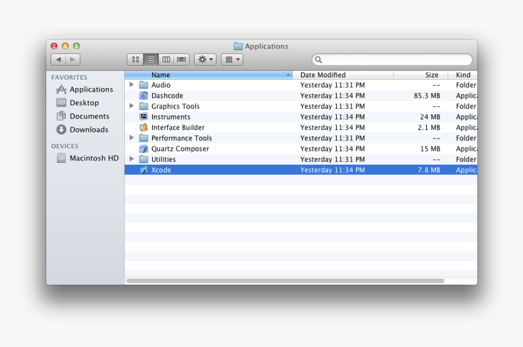Select the Utilities folder icon
The image size is (523, 347).
point(144,159)
